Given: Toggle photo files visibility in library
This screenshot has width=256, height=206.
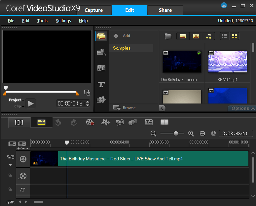Looking at the screenshot, I should tap(196, 36).
